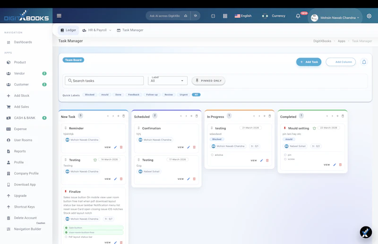Click the Add Column button
This screenshot has height=244, width=378.
[341, 62]
